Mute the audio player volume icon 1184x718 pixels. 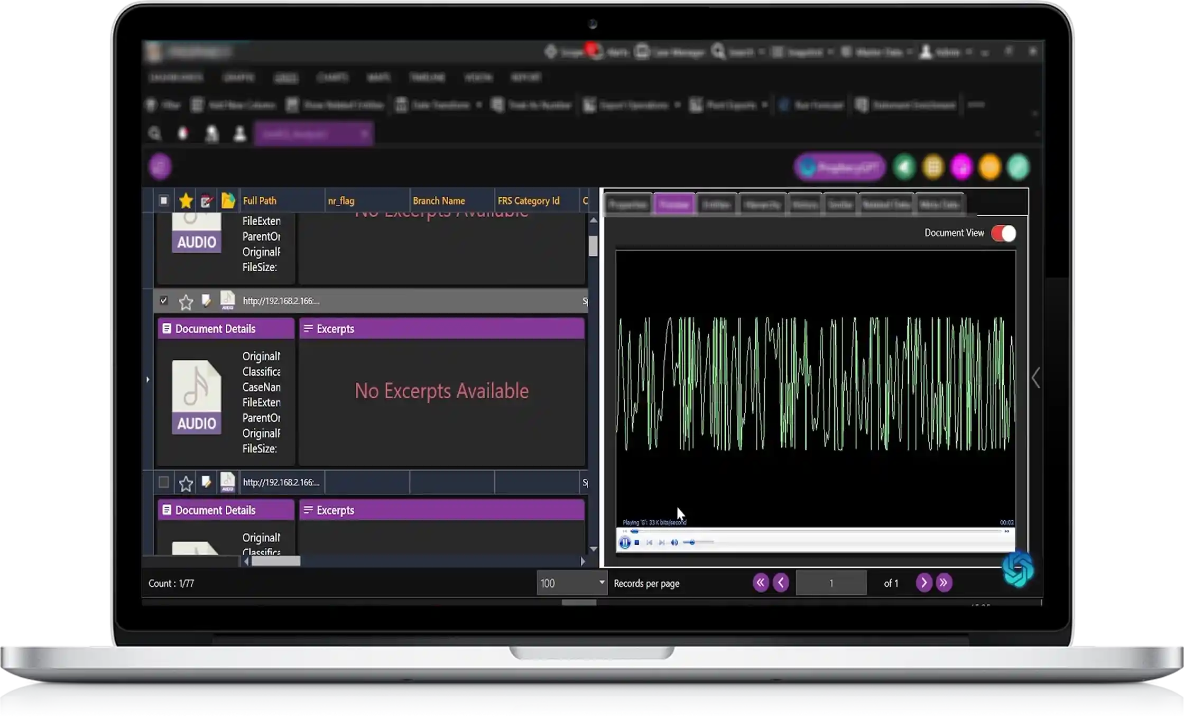coord(674,542)
